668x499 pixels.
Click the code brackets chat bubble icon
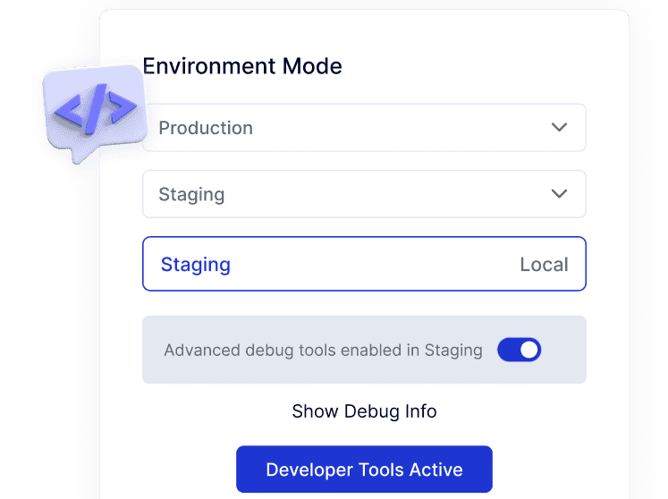[x=95, y=113]
